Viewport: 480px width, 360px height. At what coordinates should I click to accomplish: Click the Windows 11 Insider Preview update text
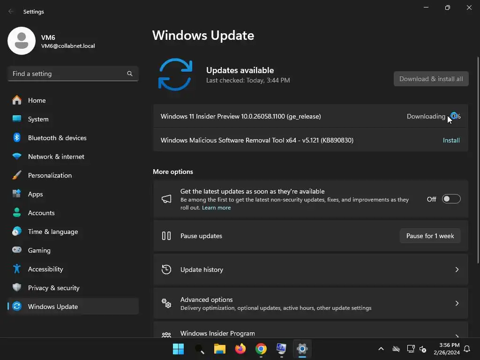point(240,116)
